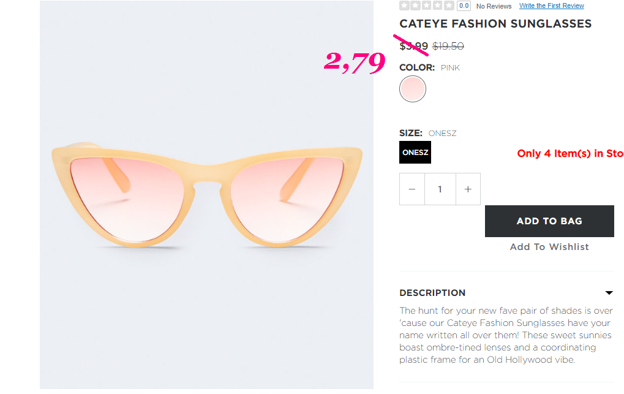The width and height of the screenshot is (624, 394).
Task: Increase quantity with the plus button
Action: (468, 189)
